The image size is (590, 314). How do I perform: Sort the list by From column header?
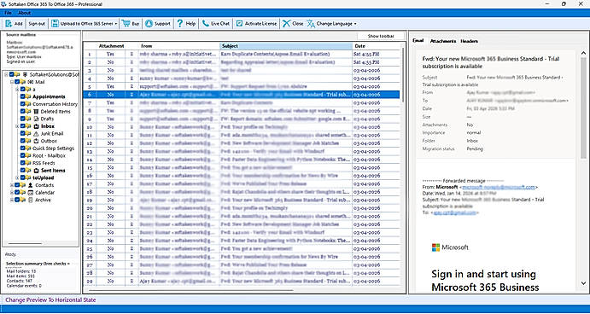click(x=179, y=46)
